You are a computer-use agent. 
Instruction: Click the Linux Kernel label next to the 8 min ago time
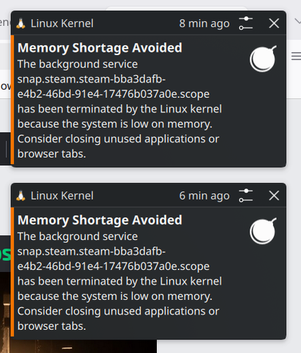tap(62, 24)
